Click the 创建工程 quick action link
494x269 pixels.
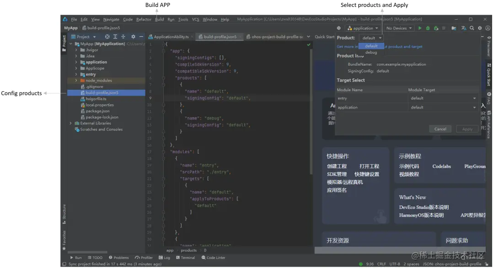[337, 166]
